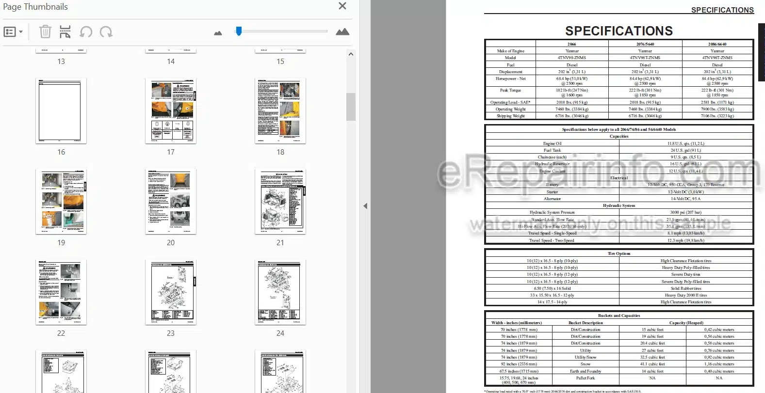Select page 18 thumbnail
This screenshot has width=765, height=393.
[280, 111]
